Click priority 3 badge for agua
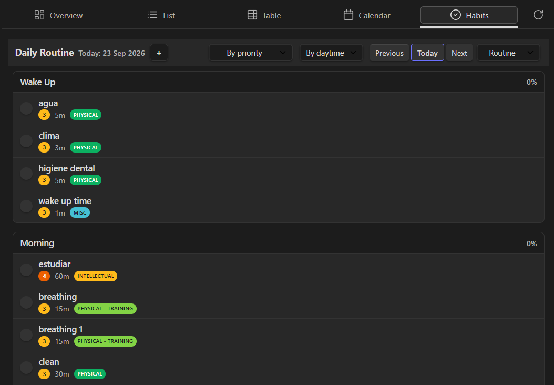 (44, 115)
